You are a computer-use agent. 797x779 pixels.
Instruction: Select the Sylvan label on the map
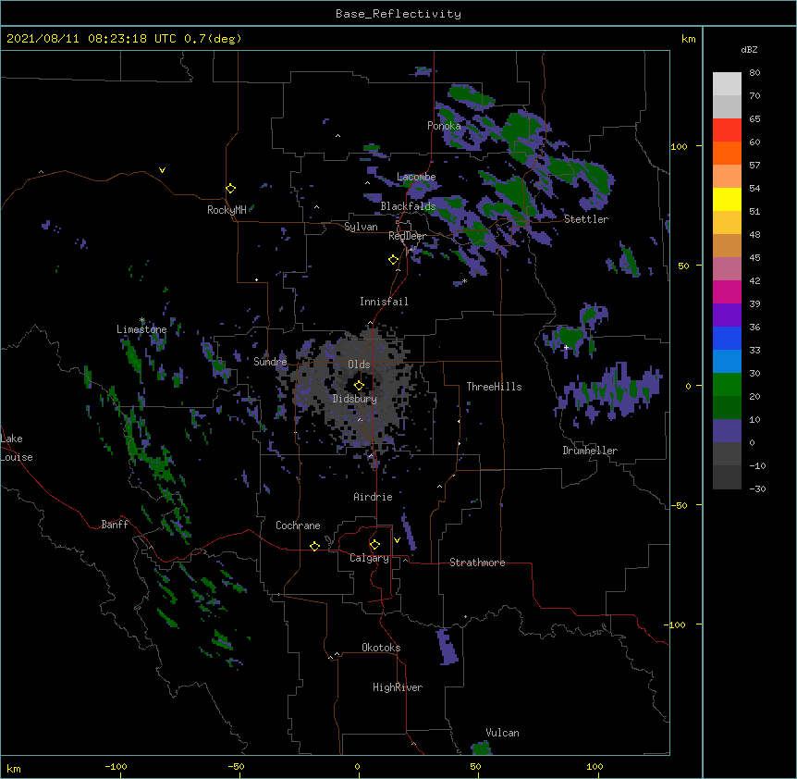(x=361, y=227)
